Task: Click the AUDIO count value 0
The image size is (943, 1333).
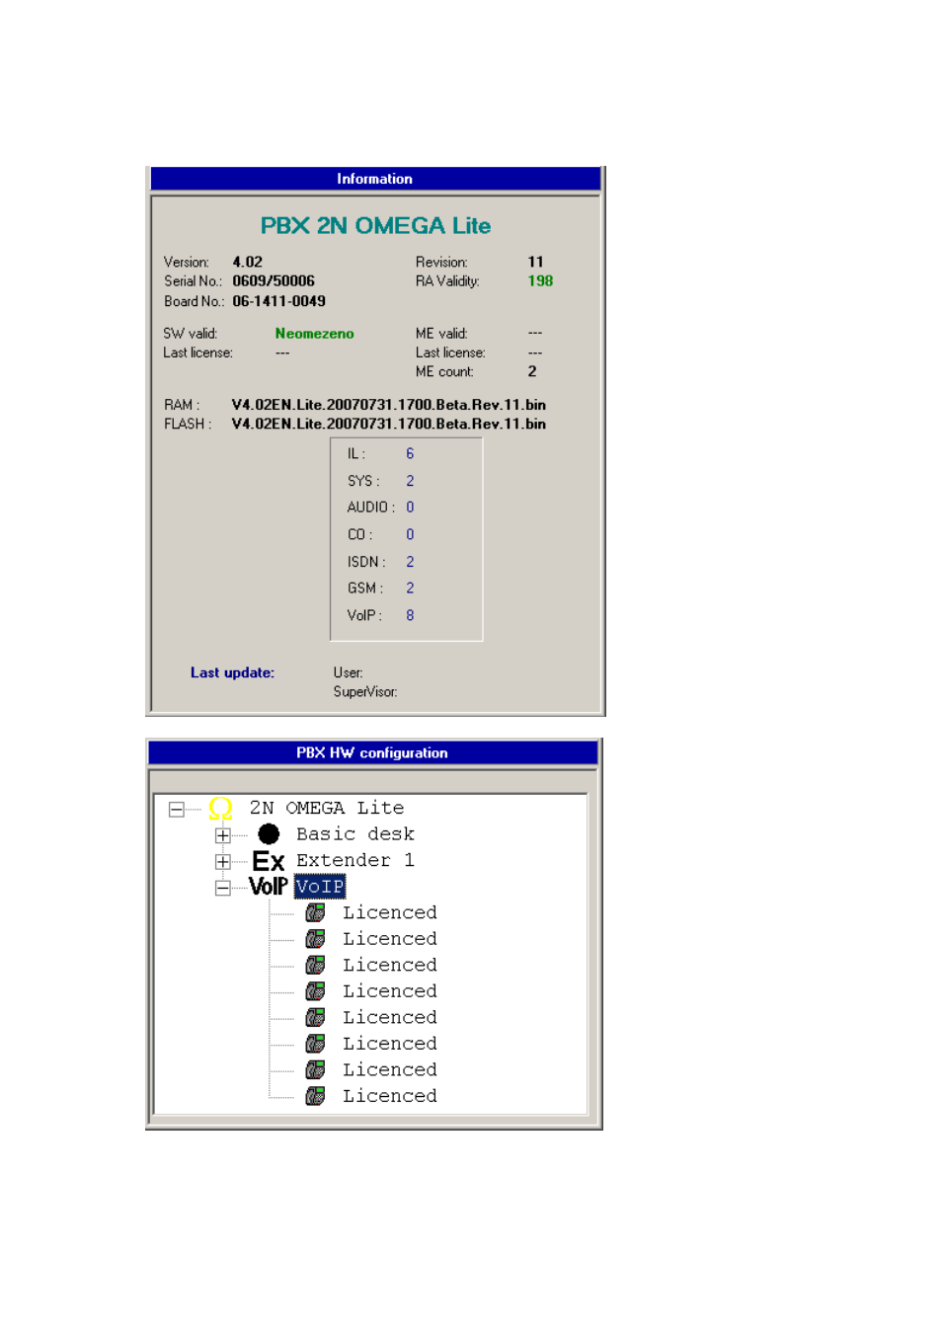Action: [410, 508]
